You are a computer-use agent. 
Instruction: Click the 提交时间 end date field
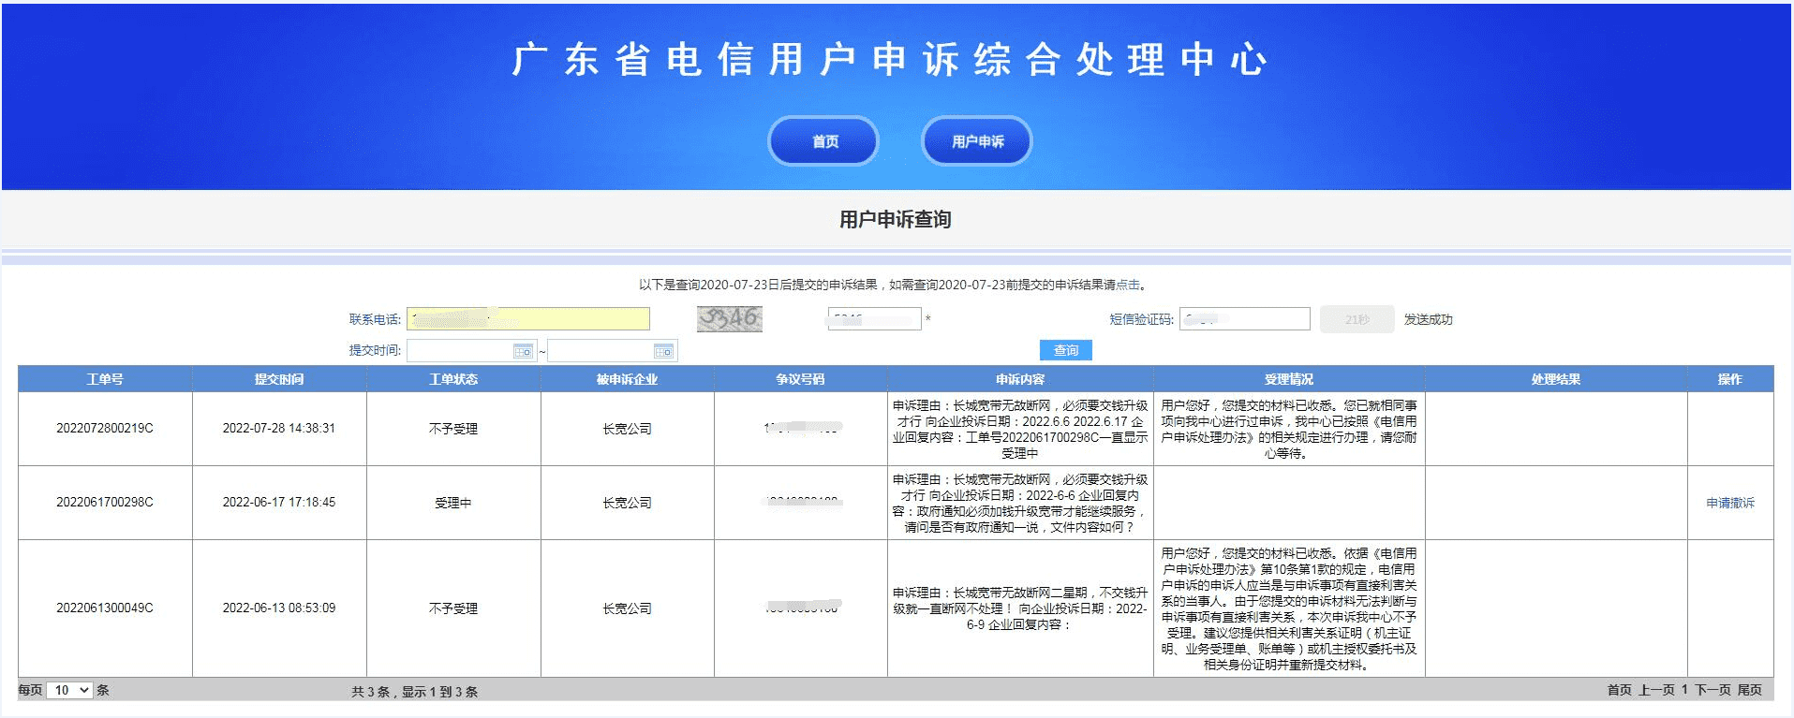tap(612, 351)
